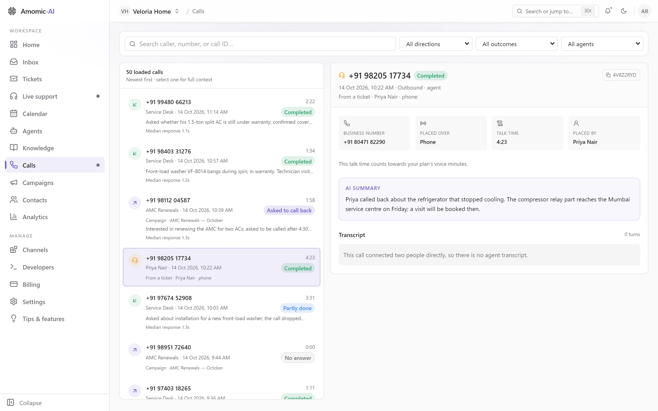Click the Calls breadcrumb

(x=198, y=11)
